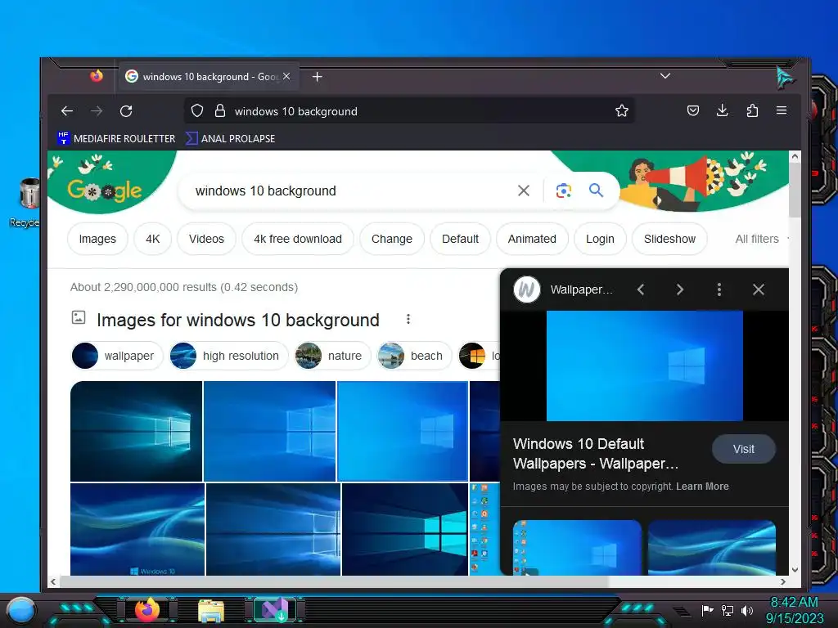
Task: Select the Images filter chip
Action: click(97, 239)
